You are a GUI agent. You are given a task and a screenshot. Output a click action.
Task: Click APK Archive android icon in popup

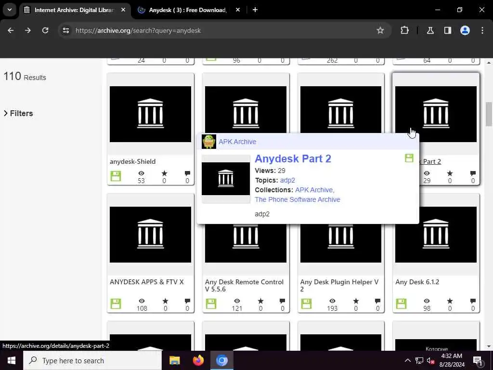[209, 142]
